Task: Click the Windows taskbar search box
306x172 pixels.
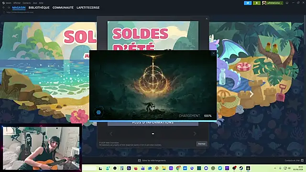Action: [x=89, y=168]
